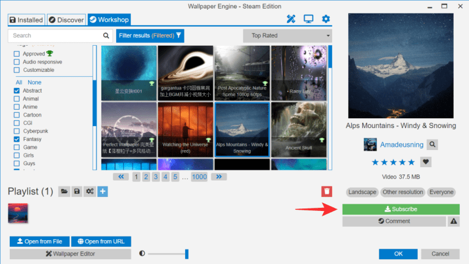469x264 pixels.
Task: Check the Guys tag
Action: tap(16, 163)
